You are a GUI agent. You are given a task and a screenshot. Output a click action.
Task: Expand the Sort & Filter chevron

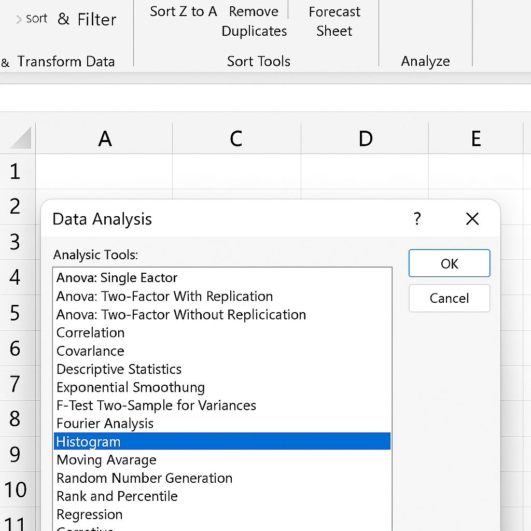(19, 19)
